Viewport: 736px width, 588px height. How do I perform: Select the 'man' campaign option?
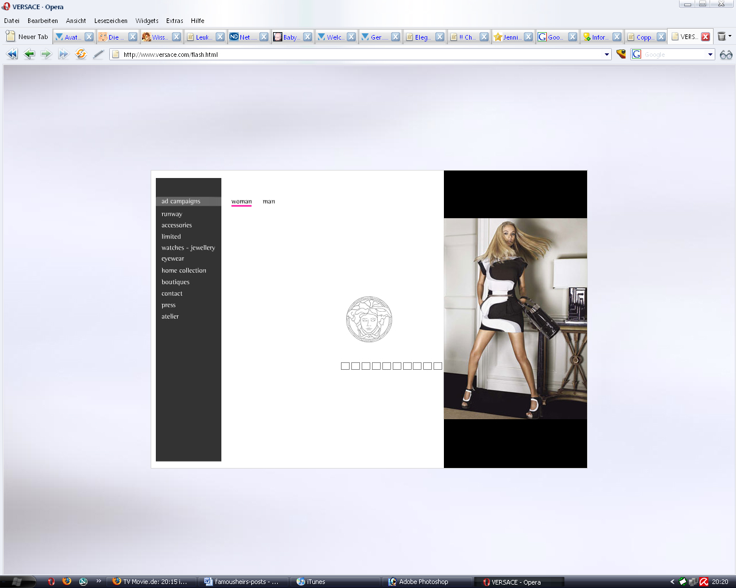pos(269,202)
